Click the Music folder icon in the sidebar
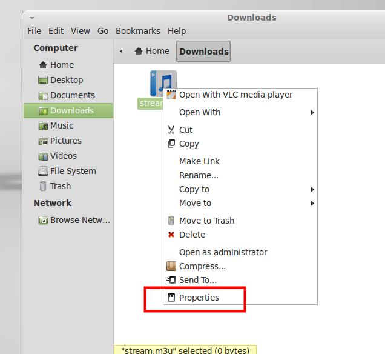Image resolution: width=385 pixels, height=354 pixels. 43,126
